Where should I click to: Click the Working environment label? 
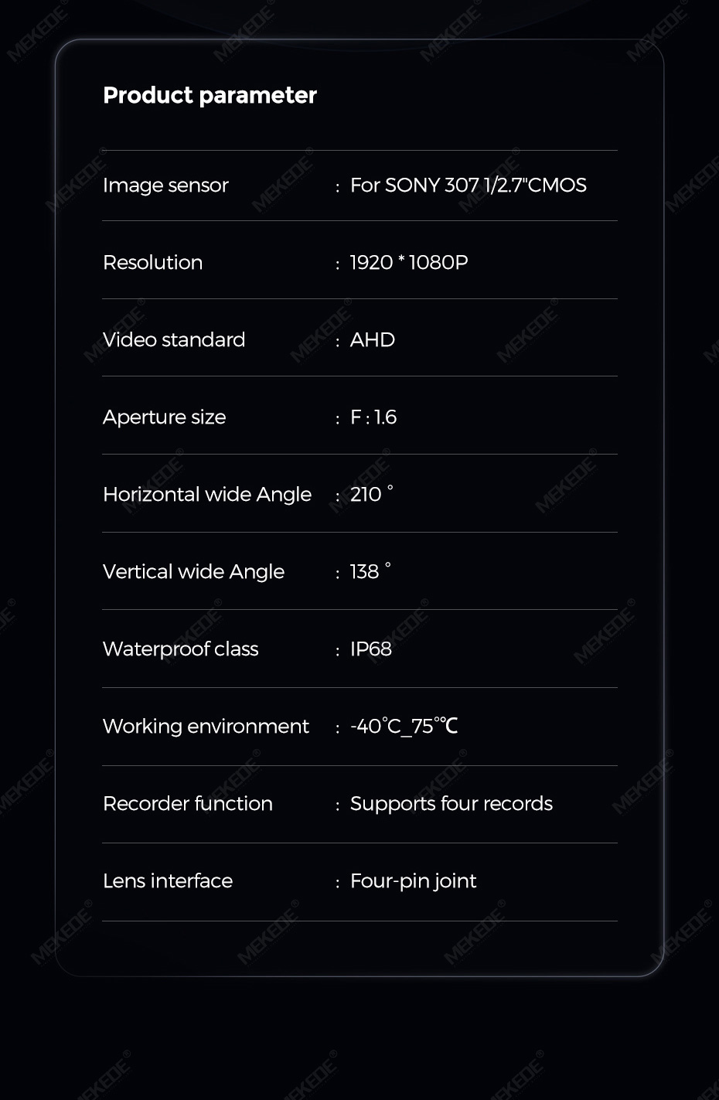[x=206, y=727]
